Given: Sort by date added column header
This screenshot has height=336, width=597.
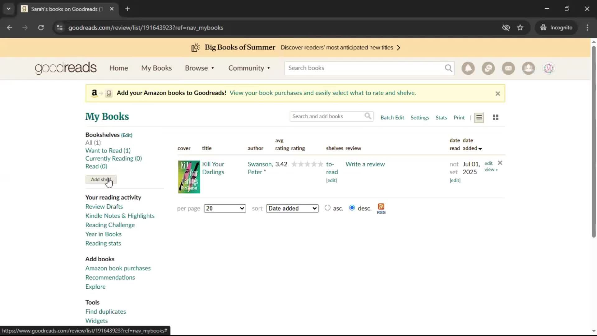Looking at the screenshot, I should click(x=472, y=144).
